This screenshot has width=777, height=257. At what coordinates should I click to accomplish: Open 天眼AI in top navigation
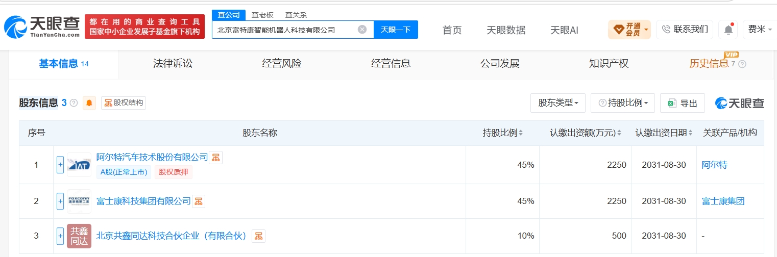click(x=564, y=30)
